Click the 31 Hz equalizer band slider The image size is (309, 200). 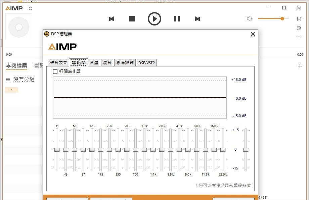coord(57,149)
